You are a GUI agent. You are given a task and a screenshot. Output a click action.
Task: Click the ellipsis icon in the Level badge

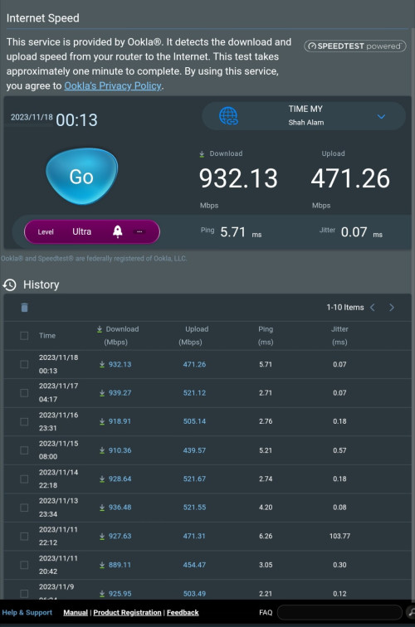(139, 231)
